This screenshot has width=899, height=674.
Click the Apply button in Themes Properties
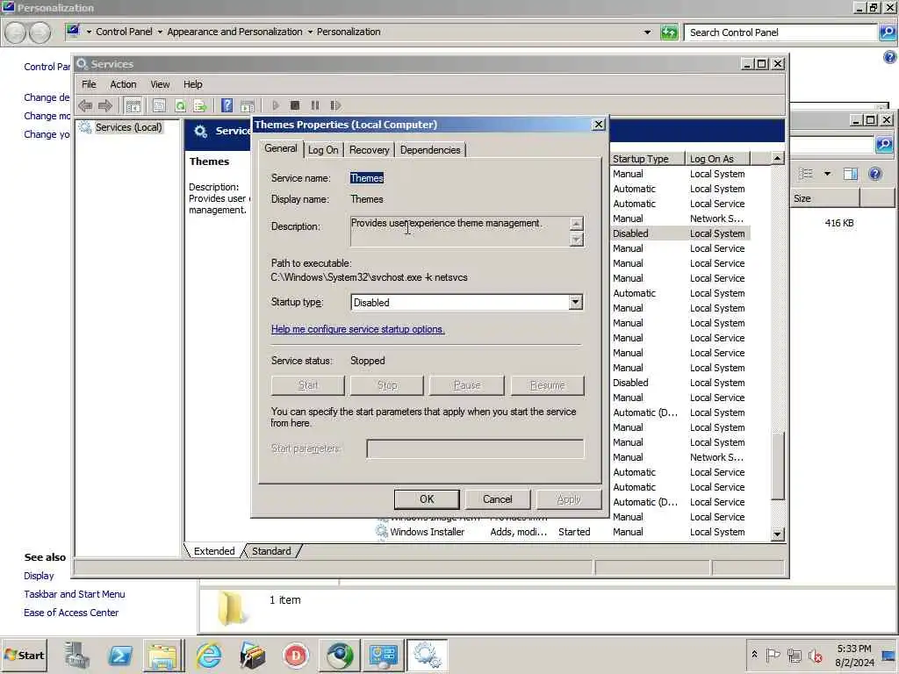tap(569, 499)
